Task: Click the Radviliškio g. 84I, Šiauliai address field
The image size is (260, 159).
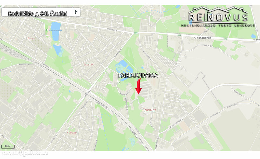Action: (41, 12)
